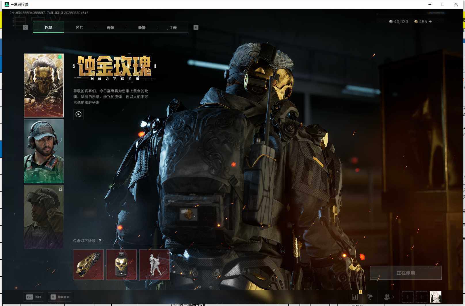Image resolution: width=465 pixels, height=306 pixels.
Task: View the white figure animation item
Action: 155,265
